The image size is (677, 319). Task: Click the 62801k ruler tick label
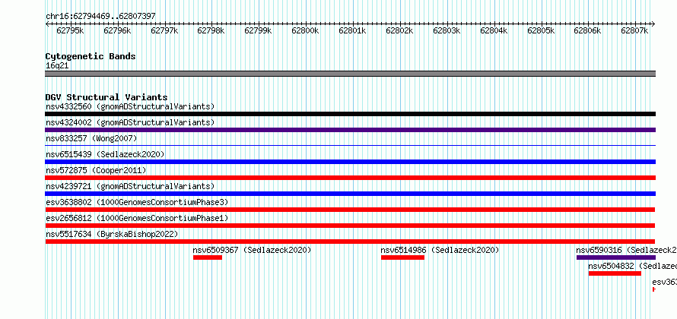click(x=352, y=30)
